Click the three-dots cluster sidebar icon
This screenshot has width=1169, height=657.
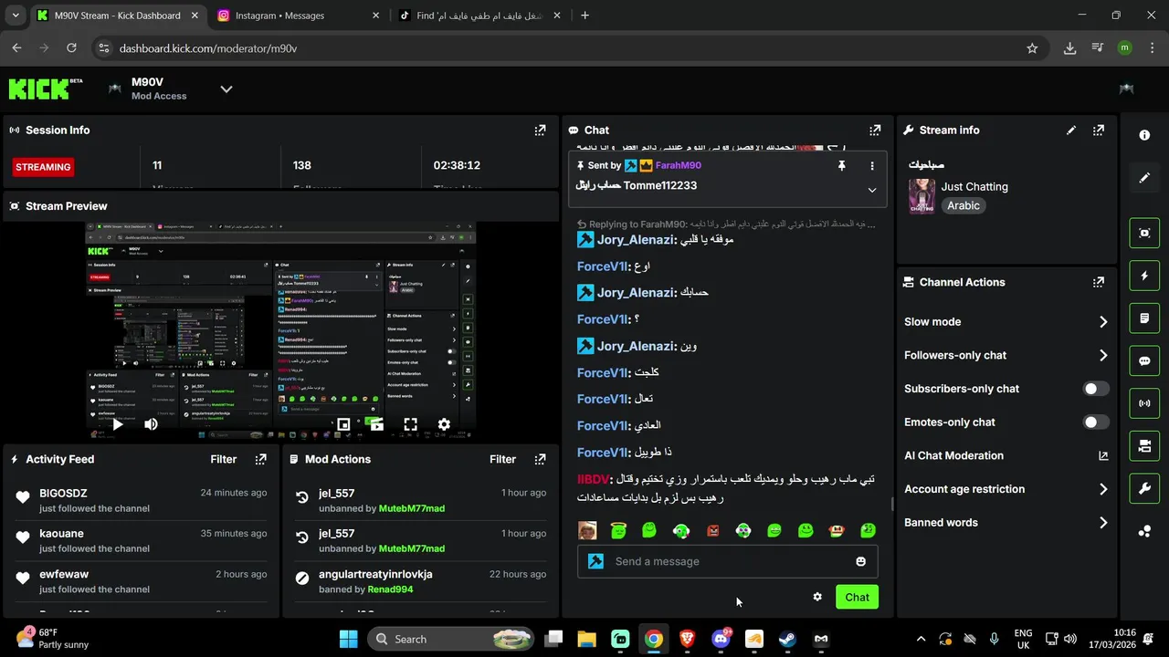point(1144,531)
